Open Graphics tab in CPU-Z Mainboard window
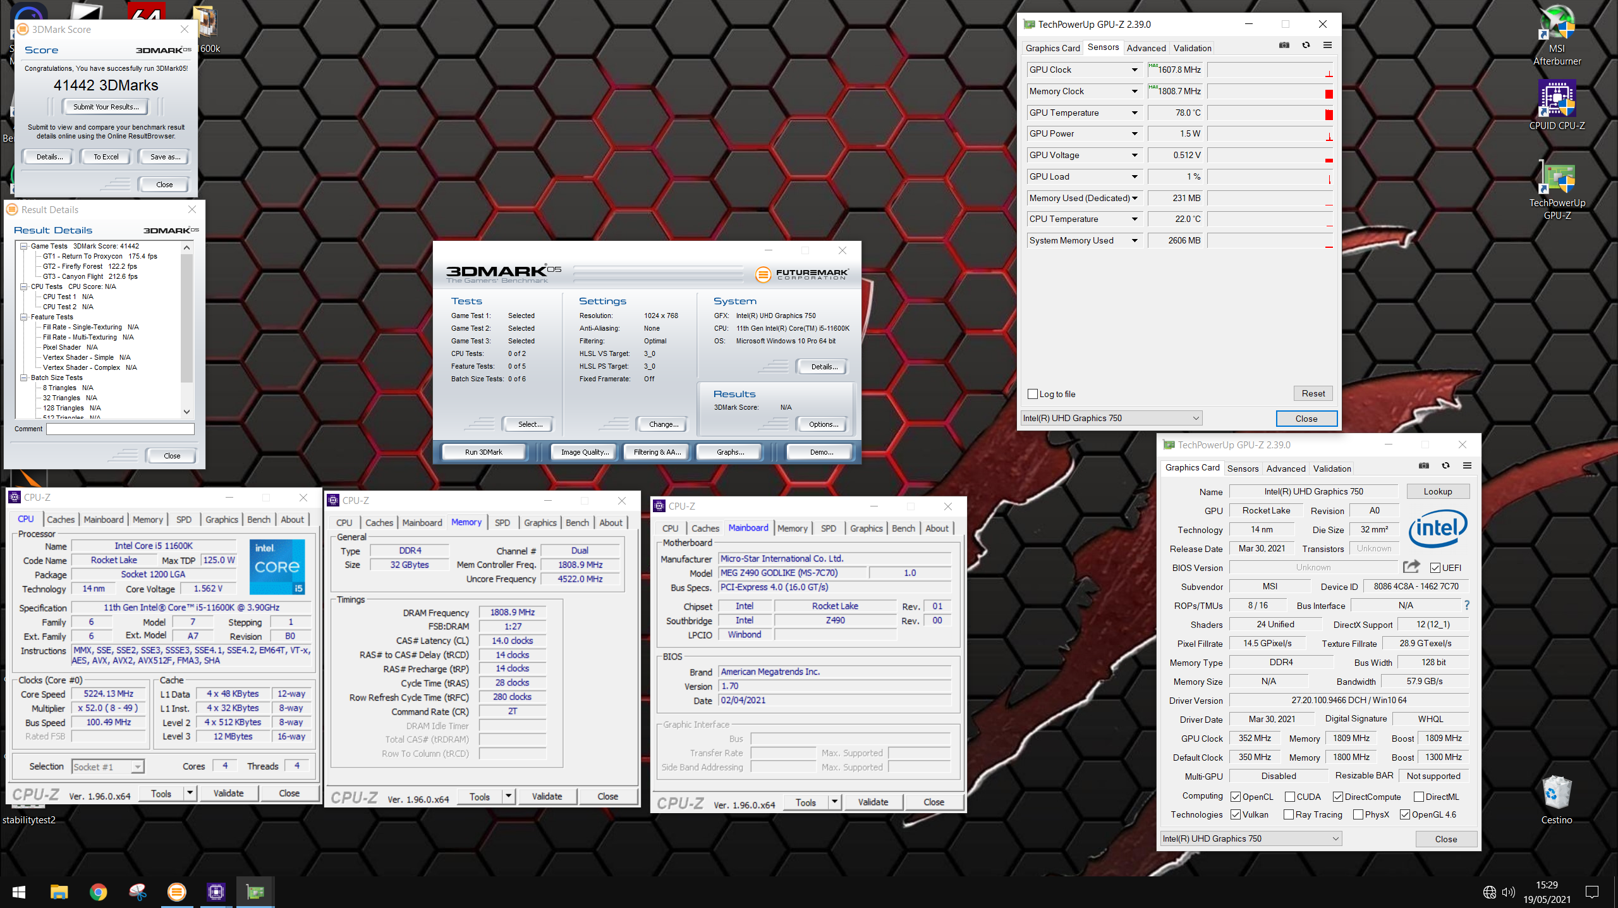Viewport: 1618px width, 908px height. 866,528
